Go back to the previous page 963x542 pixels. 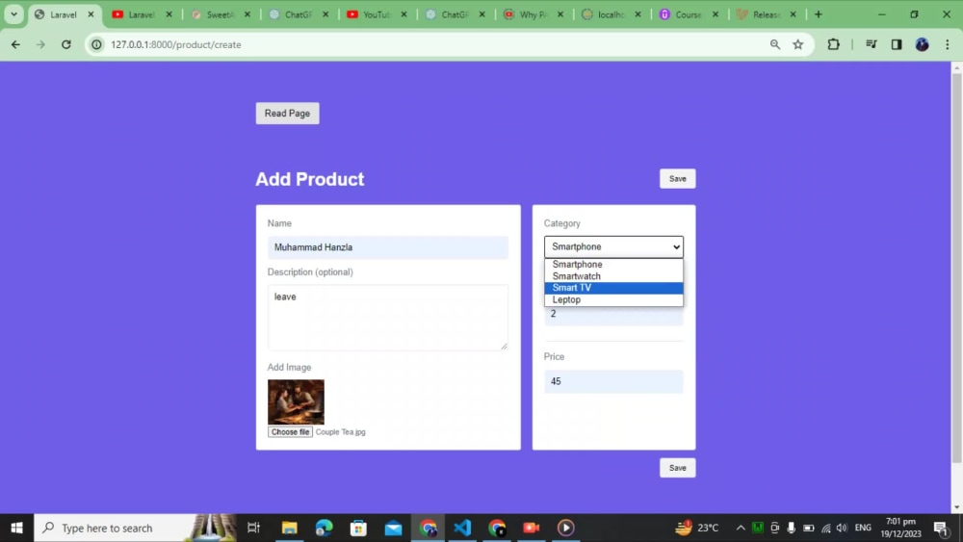pos(15,44)
